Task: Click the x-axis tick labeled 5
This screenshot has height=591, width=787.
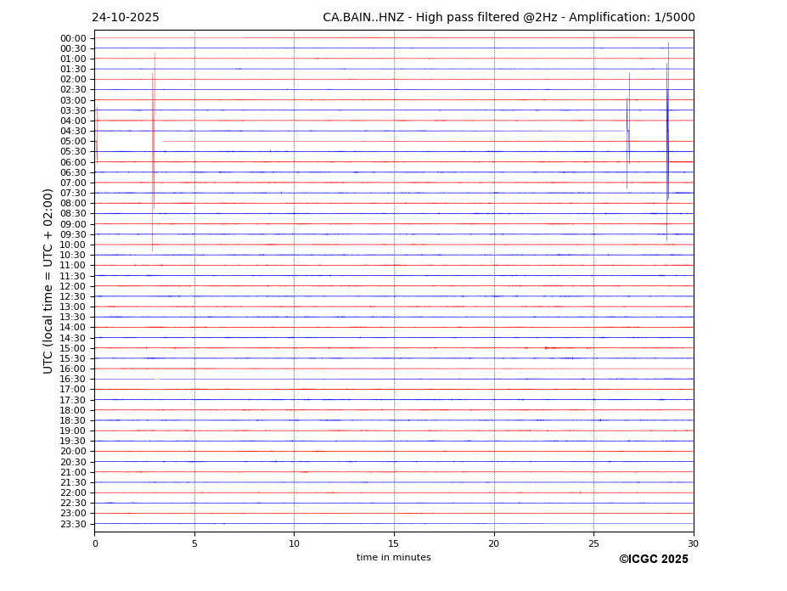Action: (194, 543)
